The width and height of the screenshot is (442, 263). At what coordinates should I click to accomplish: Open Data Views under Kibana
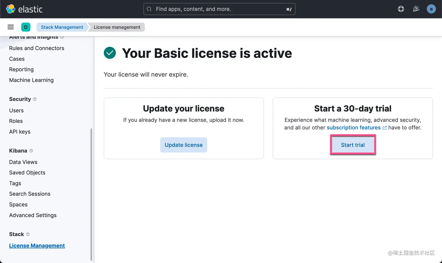[23, 162]
